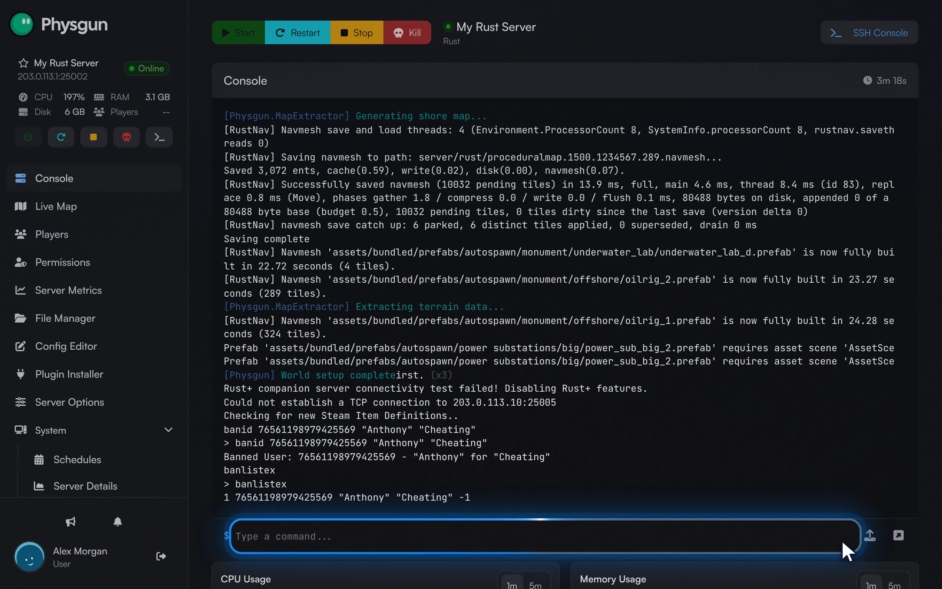Viewport: 942px width, 589px height.
Task: Open Server Options
Action: (x=94, y=402)
